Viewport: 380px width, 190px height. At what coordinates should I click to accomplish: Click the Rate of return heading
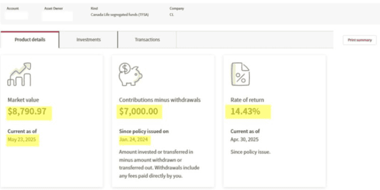coord(247,100)
